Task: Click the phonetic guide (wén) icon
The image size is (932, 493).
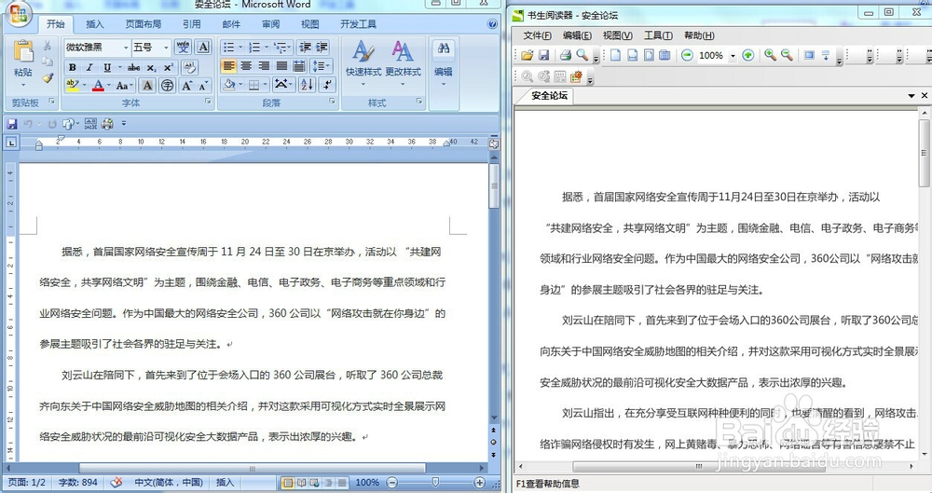Action: point(183,47)
